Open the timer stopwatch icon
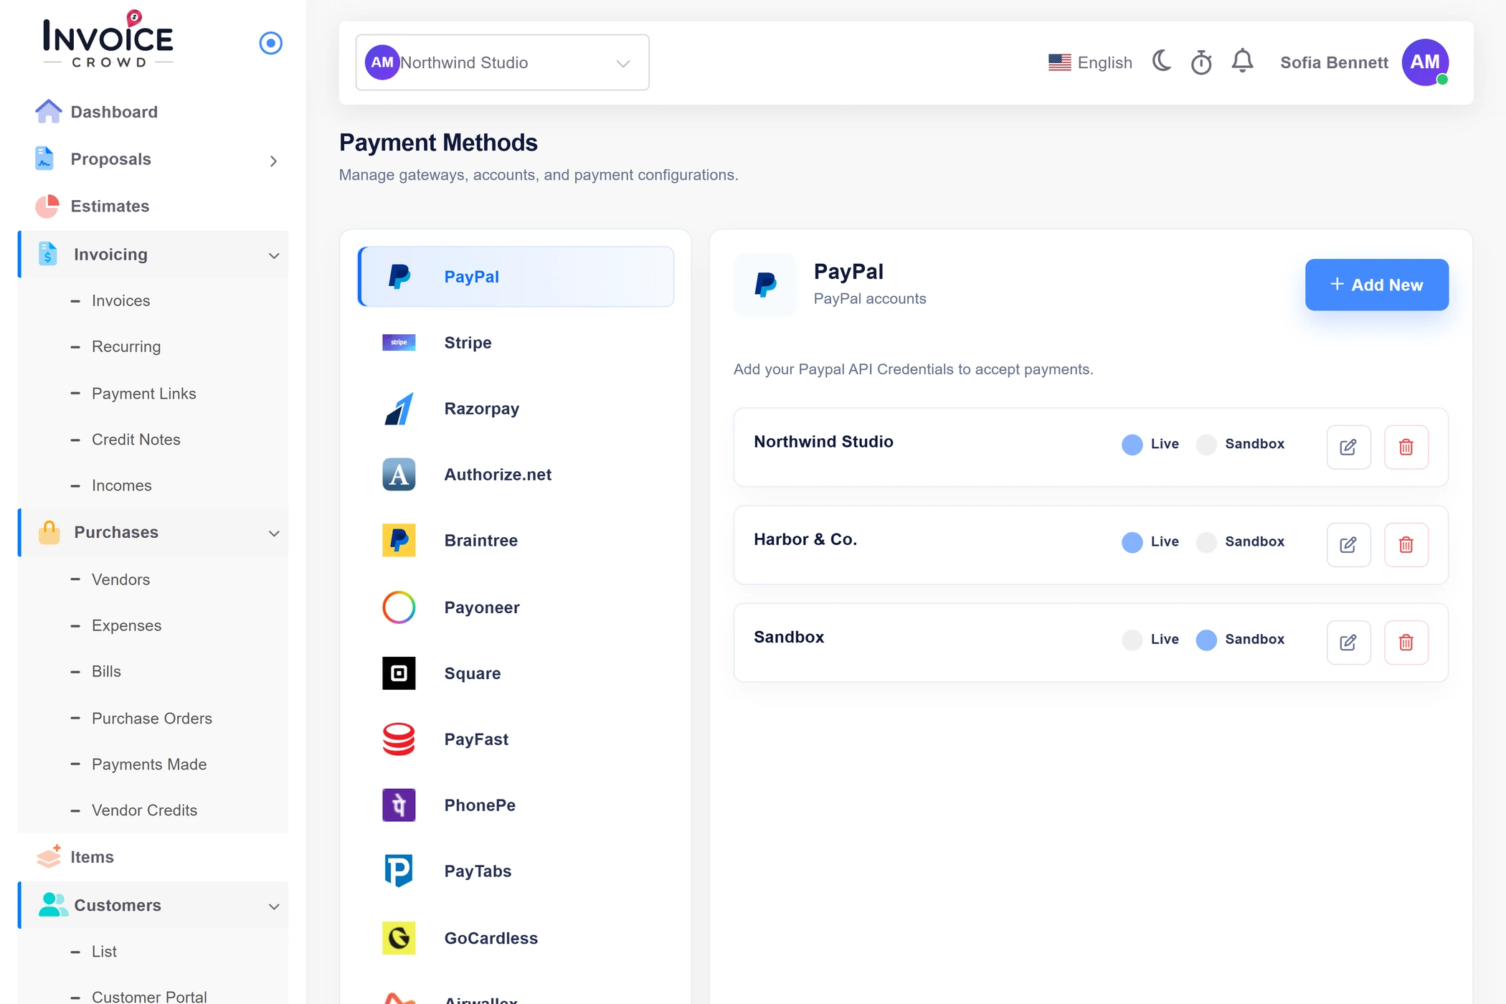 click(1201, 62)
